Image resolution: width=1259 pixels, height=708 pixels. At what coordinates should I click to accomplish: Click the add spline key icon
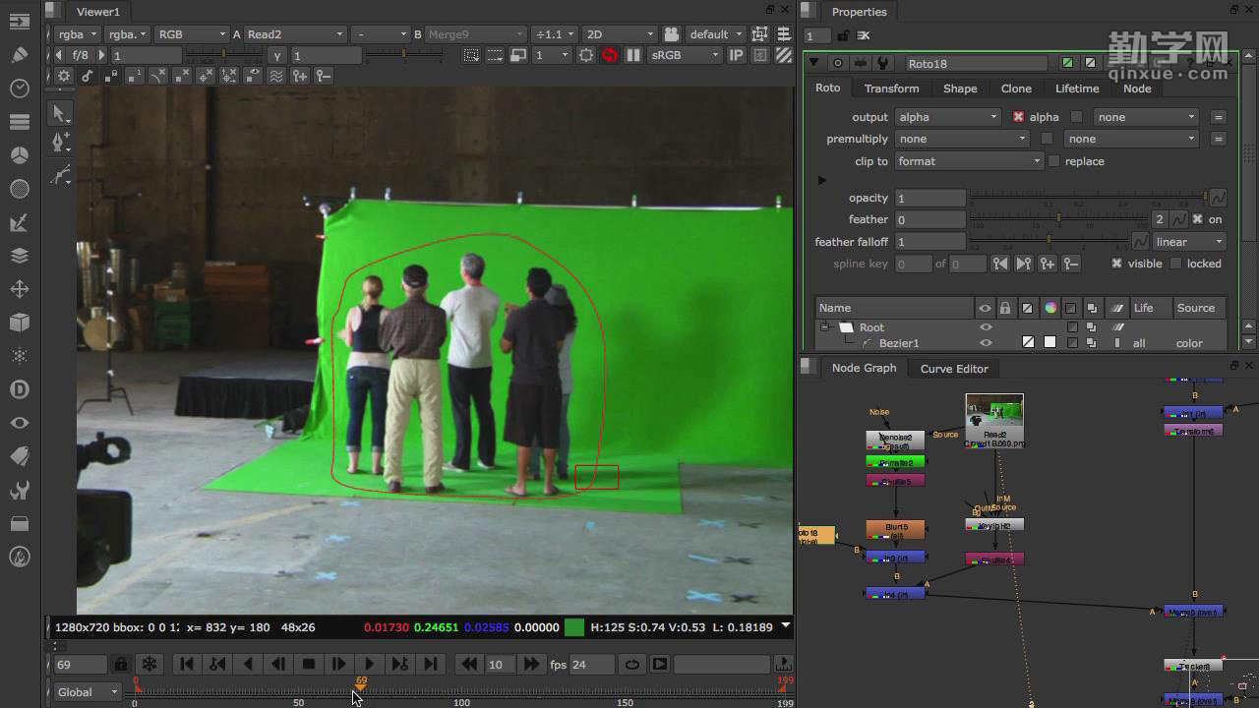[x=1047, y=264]
